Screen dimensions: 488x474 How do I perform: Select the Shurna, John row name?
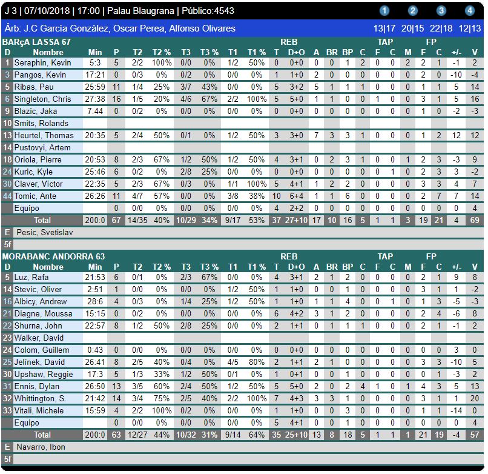pos(38,326)
